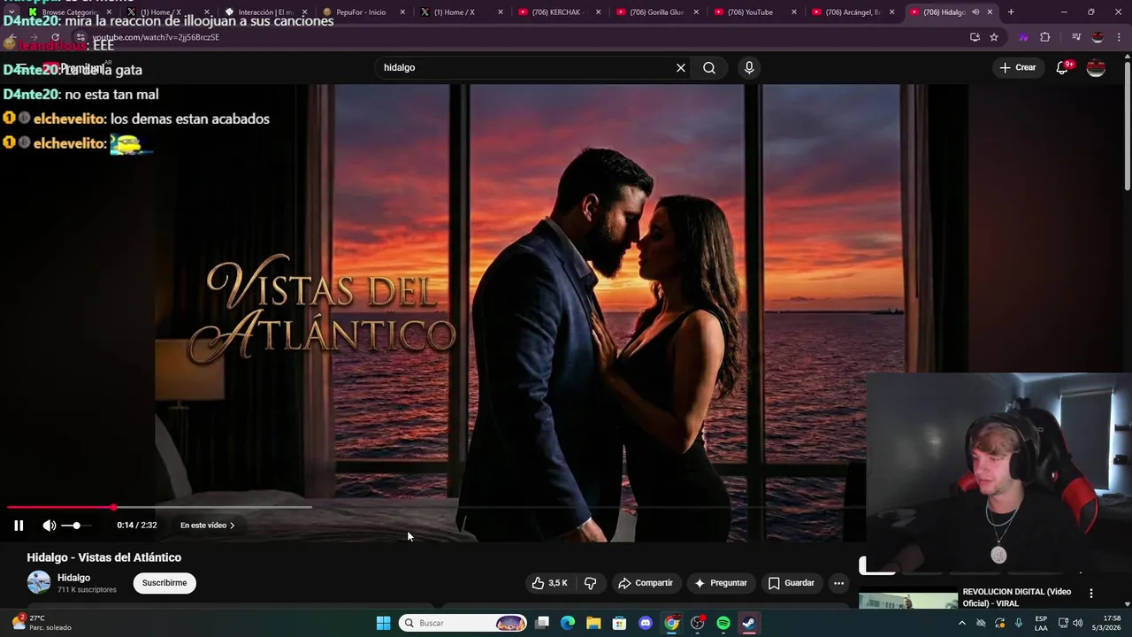Open the Windows Start menu
The height and width of the screenshot is (637, 1132).
pyautogui.click(x=383, y=623)
